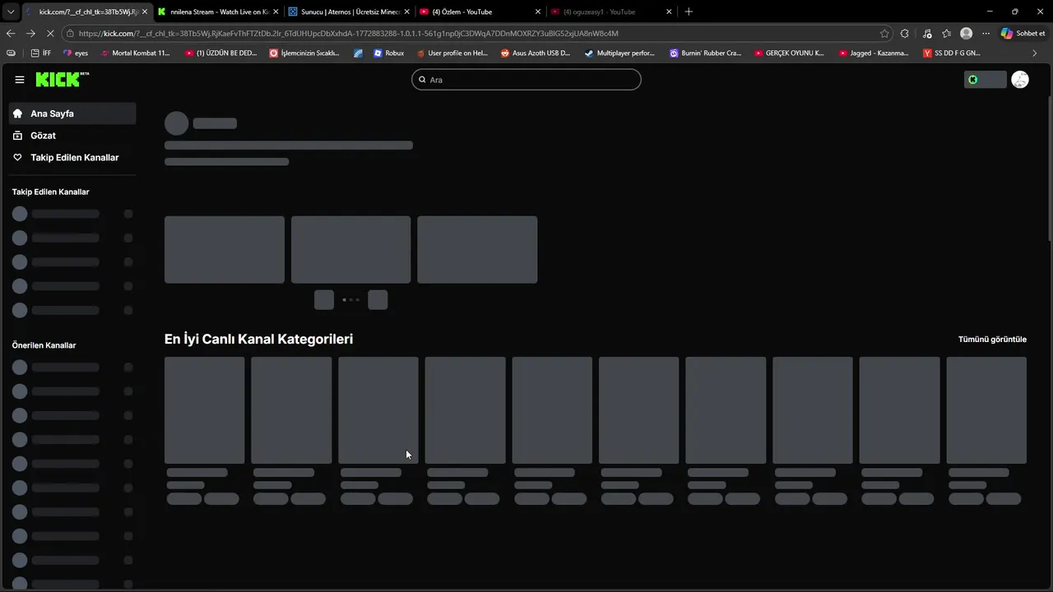Open User profile on Hel bookmark
The width and height of the screenshot is (1053, 592).
452,53
